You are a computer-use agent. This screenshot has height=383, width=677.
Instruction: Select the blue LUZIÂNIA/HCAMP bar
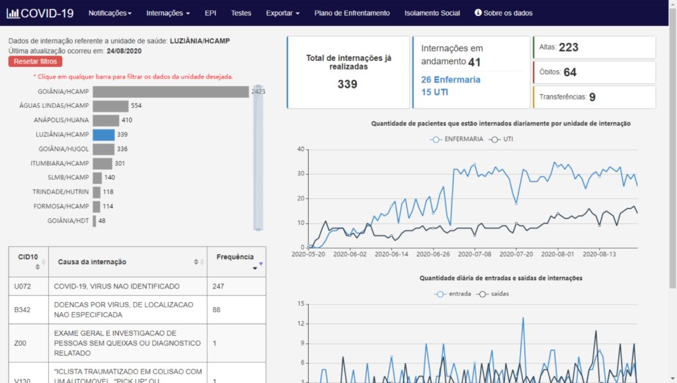tap(104, 135)
